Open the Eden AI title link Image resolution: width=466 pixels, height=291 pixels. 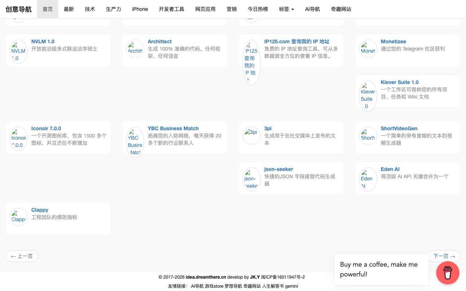pos(390,169)
